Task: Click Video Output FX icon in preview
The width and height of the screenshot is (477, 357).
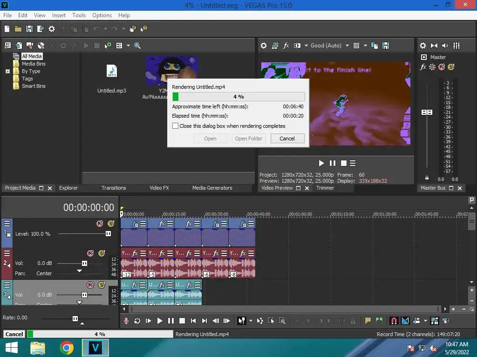Action: point(286,46)
